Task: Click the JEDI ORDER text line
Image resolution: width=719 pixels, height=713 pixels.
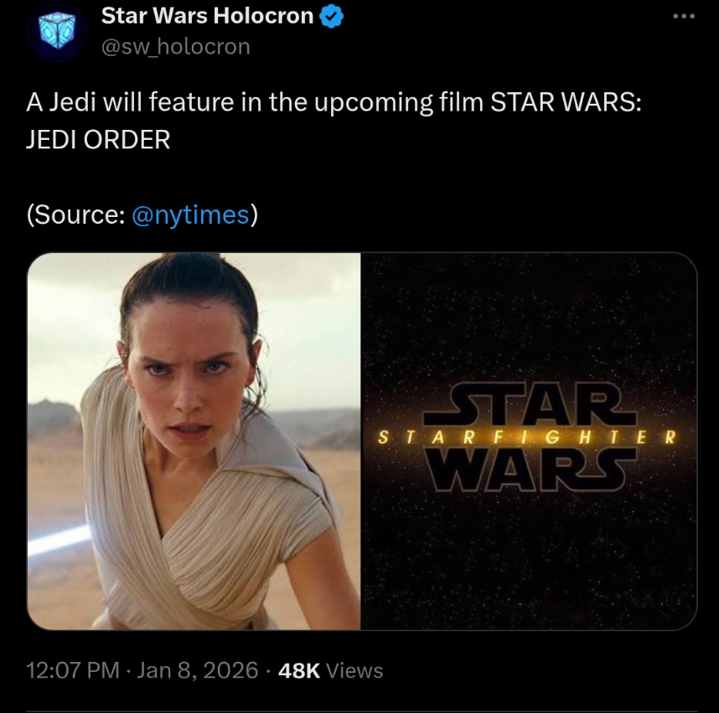Action: click(98, 139)
